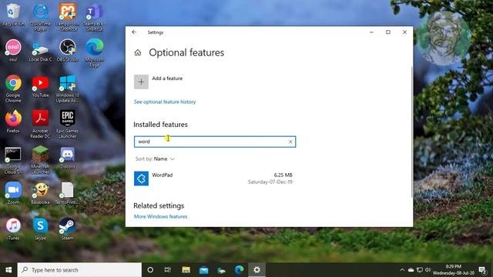
Task: Open Recycle Bin on the desktop
Action: [x=13, y=15]
